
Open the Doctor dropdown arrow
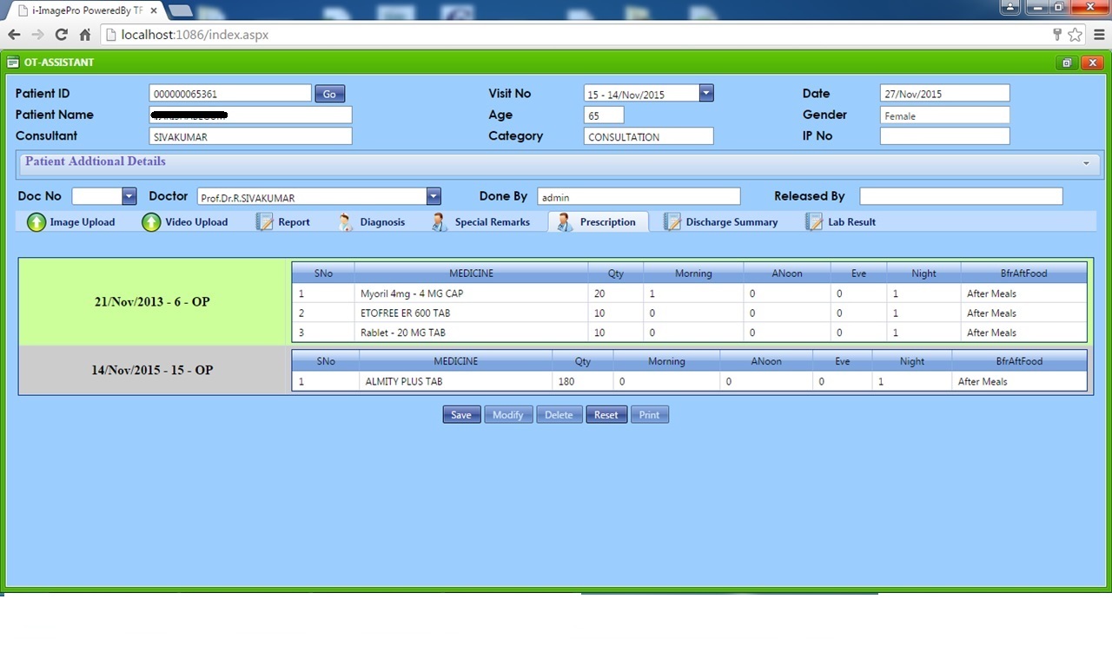(434, 196)
